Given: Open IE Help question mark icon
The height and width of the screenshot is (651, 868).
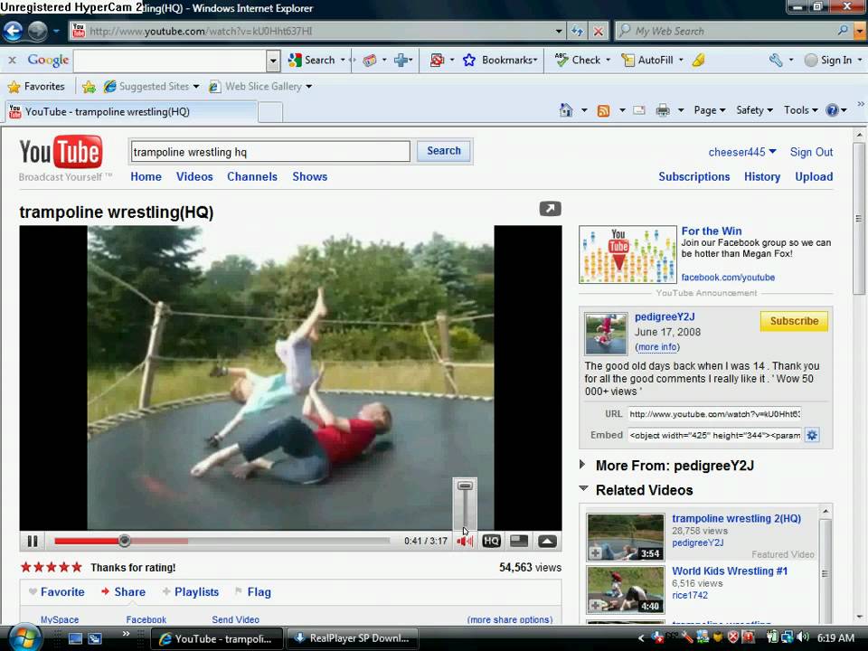Looking at the screenshot, I should [832, 110].
